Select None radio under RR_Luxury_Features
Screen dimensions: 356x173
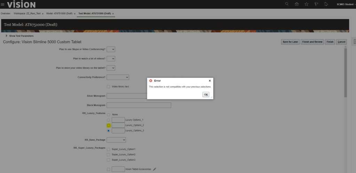tap(109, 114)
